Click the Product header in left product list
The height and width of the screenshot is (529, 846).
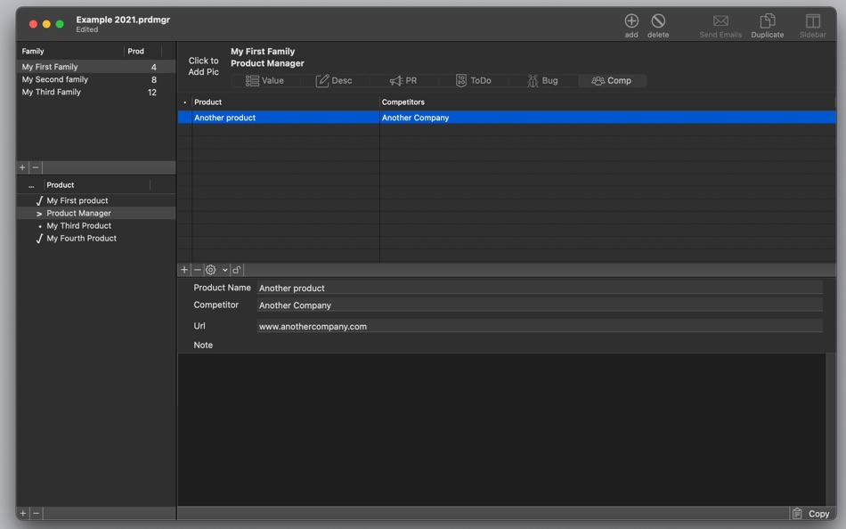click(96, 184)
